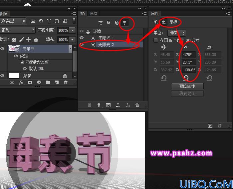Open the Layers panel flyout menu
The image size is (233, 189).
click(x=74, y=14)
